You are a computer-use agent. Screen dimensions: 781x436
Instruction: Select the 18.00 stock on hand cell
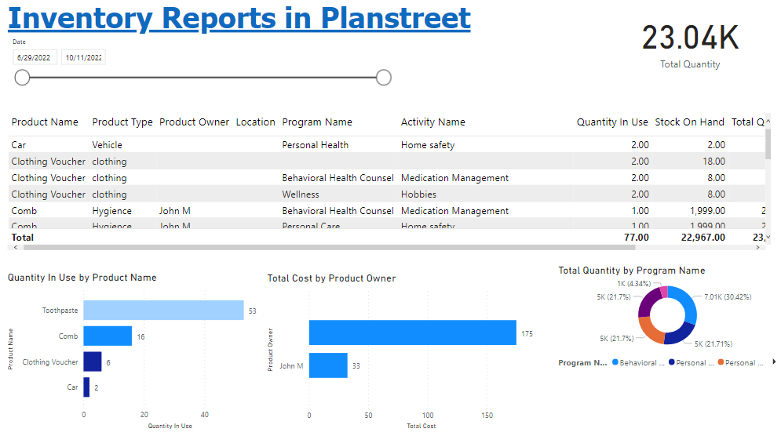coord(713,162)
